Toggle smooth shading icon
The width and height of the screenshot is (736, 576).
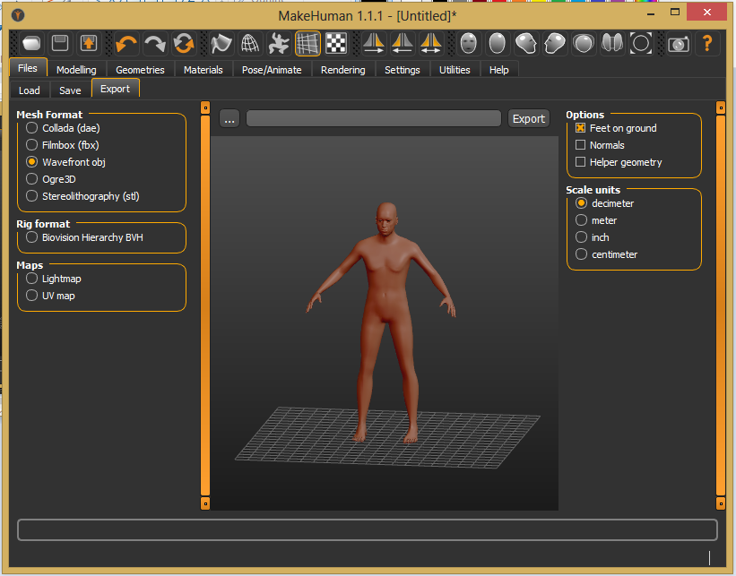[x=221, y=44]
